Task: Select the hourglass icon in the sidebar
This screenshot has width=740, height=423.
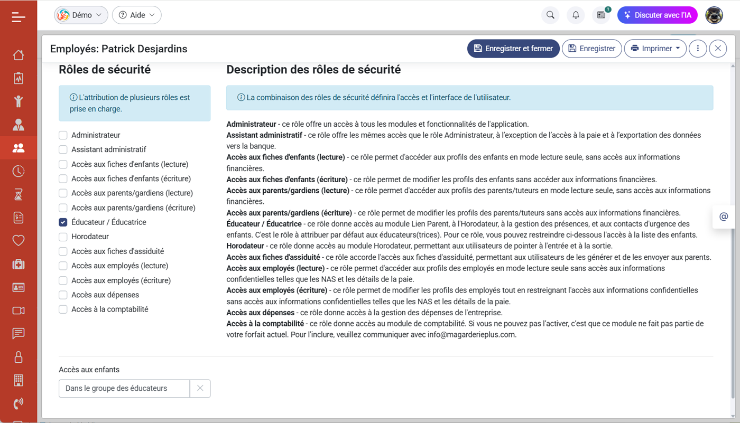Action: point(18,194)
